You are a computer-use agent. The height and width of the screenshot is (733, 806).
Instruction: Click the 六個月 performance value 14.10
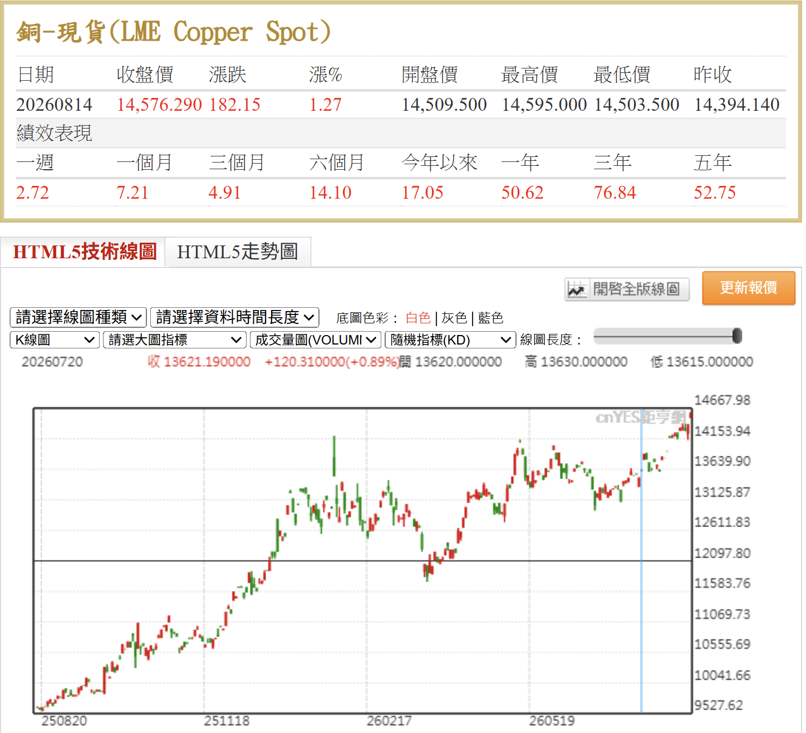[330, 193]
